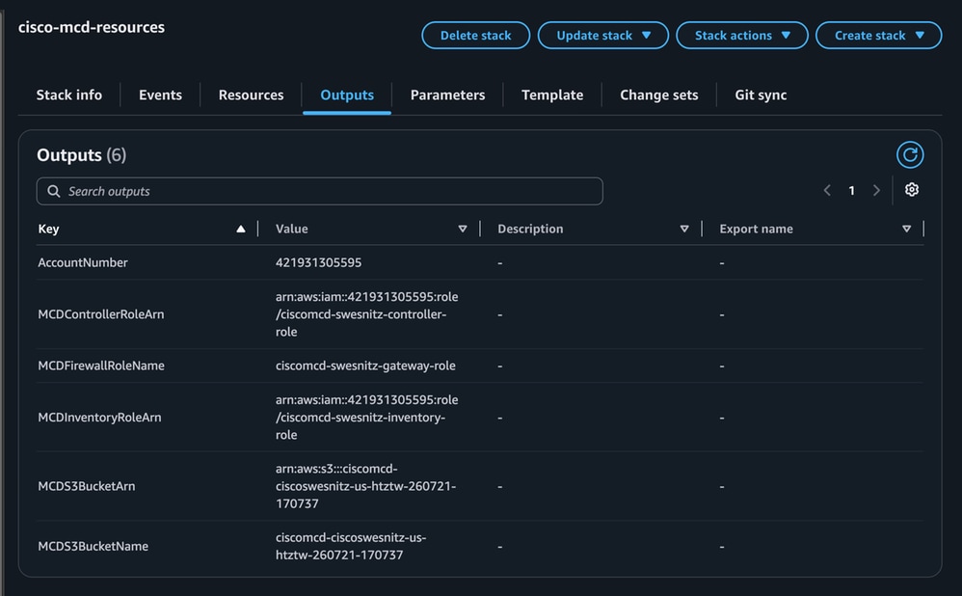This screenshot has width=962, height=596.
Task: Select the MCDS3BucketArn key
Action: pyautogui.click(x=87, y=486)
